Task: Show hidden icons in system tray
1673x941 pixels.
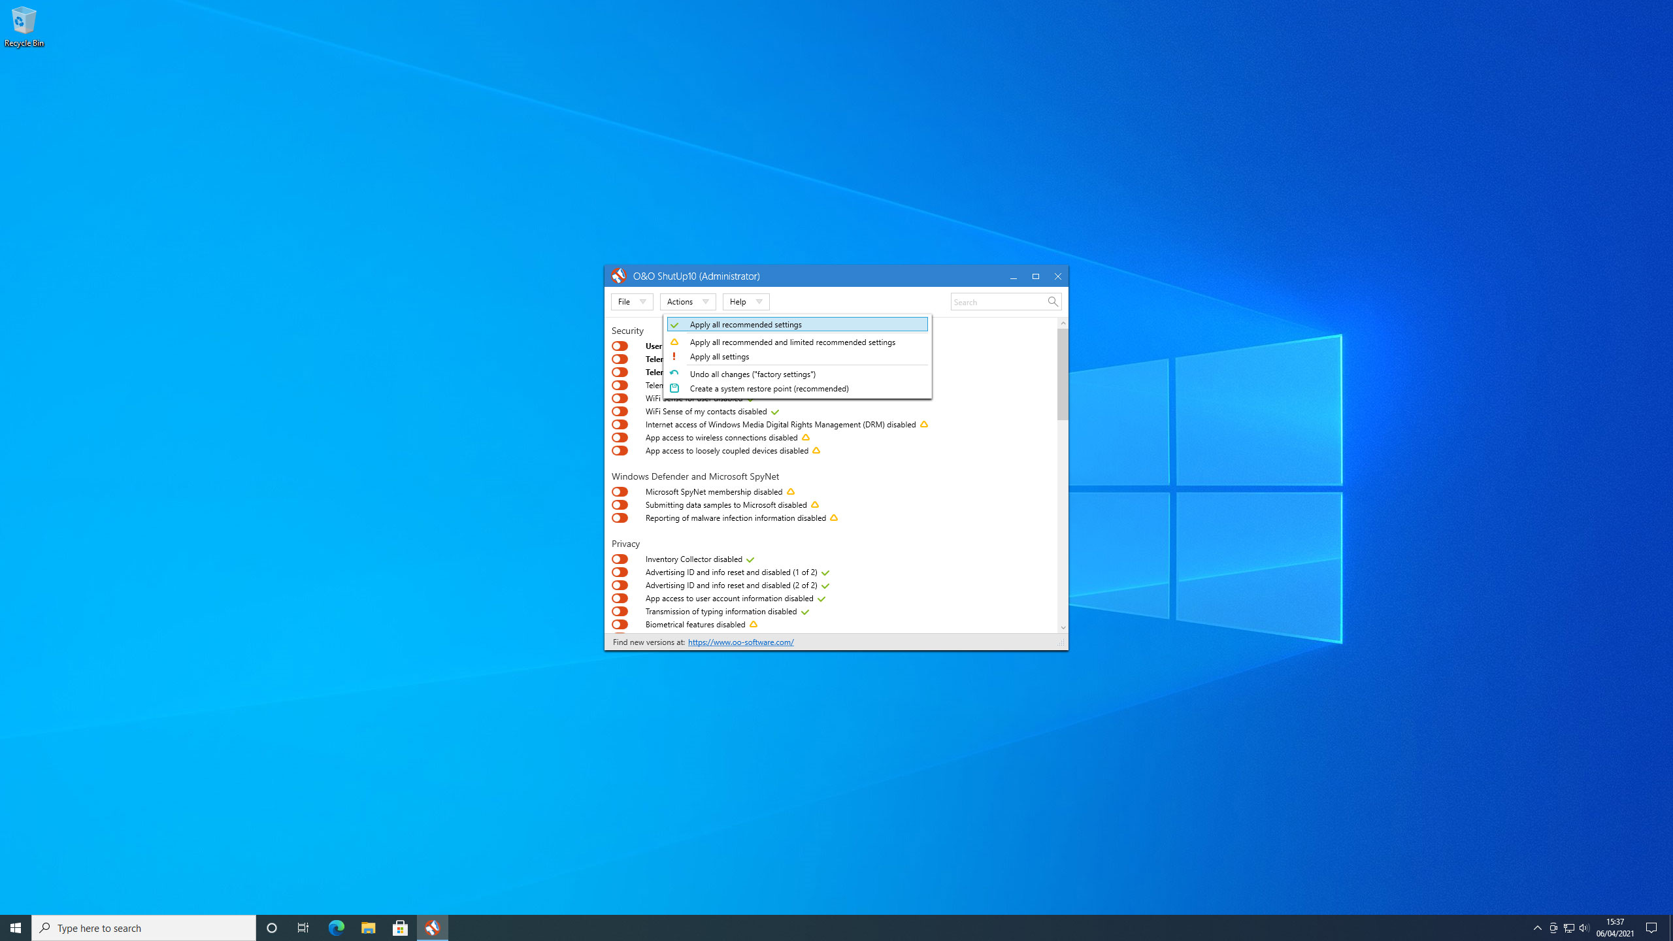Action: coord(1538,928)
